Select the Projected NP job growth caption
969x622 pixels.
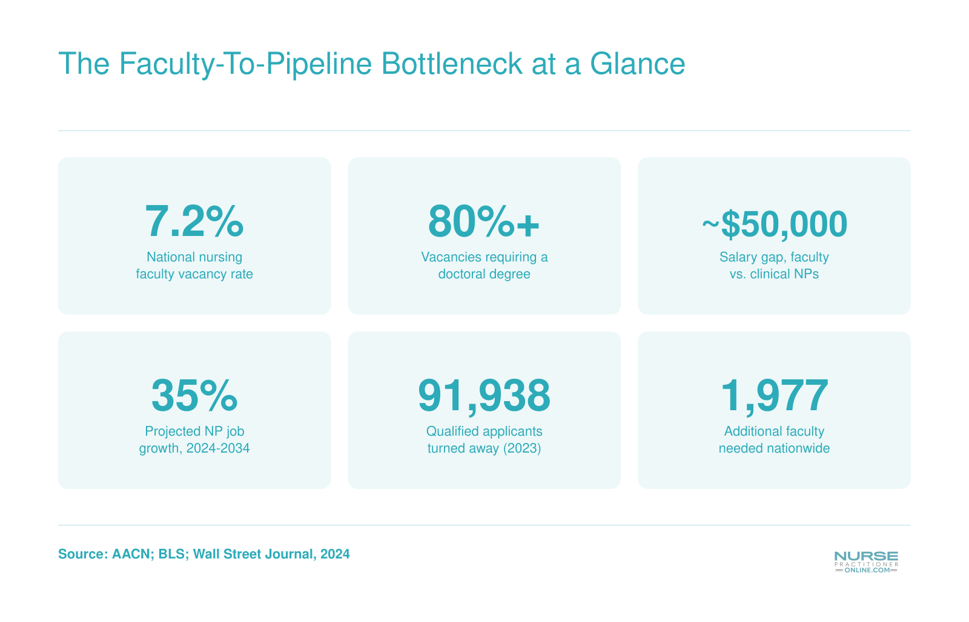click(x=194, y=440)
